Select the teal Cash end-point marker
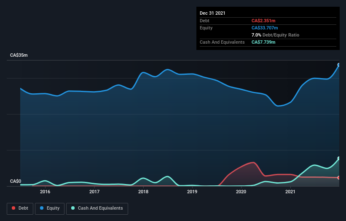The image size is (346, 221). click(339, 158)
